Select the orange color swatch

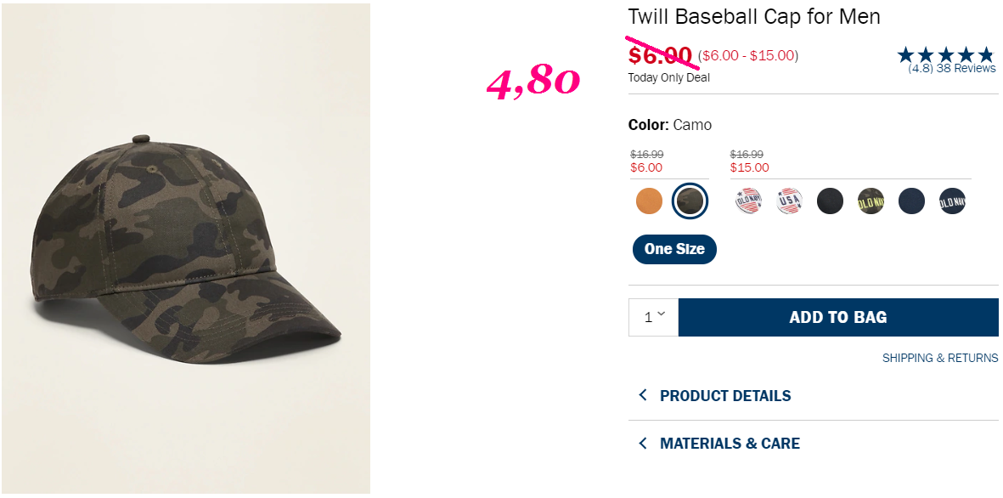point(649,201)
